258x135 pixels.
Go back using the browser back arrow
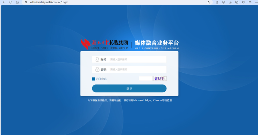[4, 2]
